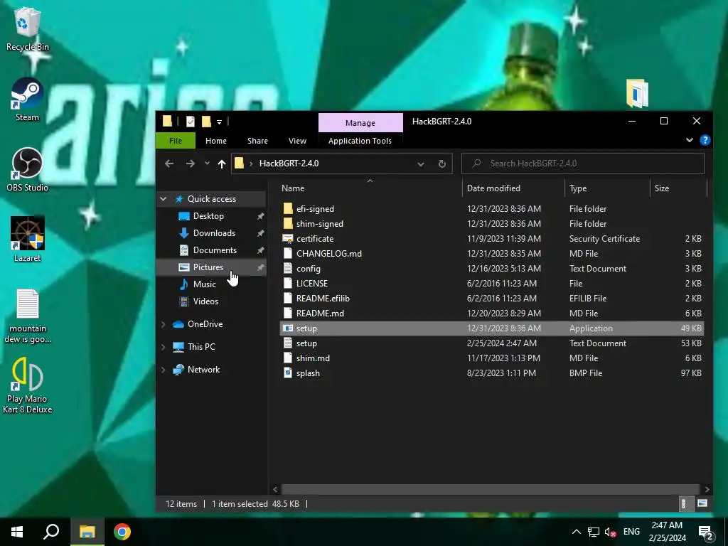
Task: Open Documents in Quick access
Action: [215, 250]
